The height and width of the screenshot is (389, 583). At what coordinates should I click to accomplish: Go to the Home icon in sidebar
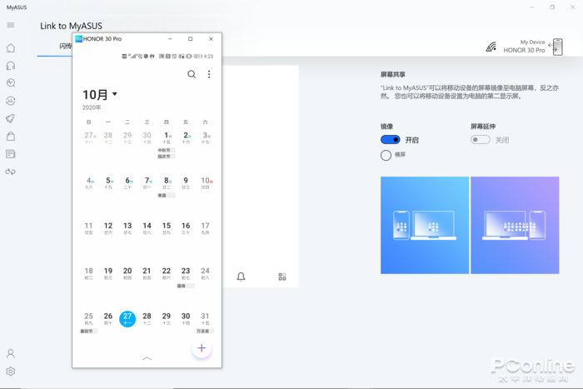click(x=11, y=48)
